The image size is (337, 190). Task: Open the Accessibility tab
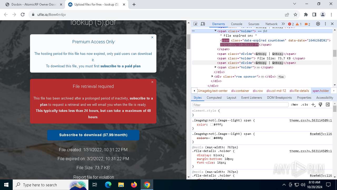325,97
